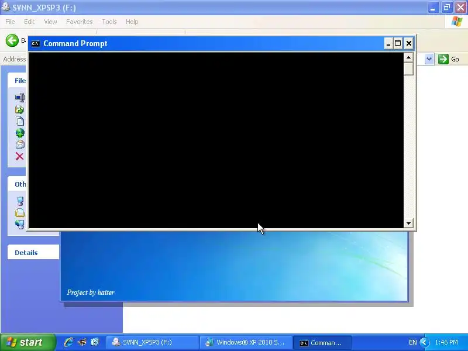468x351 pixels.
Task: Open My Network Places icon under Other Places
Action: coord(20,224)
